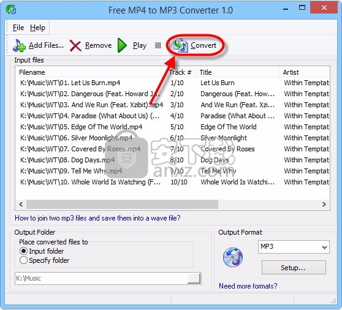Click the Convert icon in toolbar
Viewport: 342px width, 310px height.
click(x=181, y=45)
